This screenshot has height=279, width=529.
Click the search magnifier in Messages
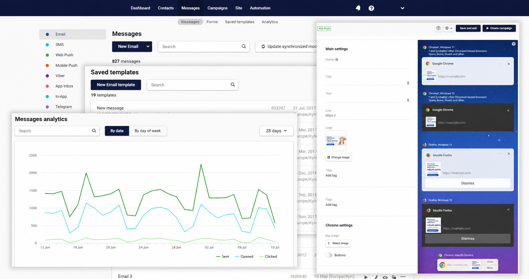click(244, 46)
